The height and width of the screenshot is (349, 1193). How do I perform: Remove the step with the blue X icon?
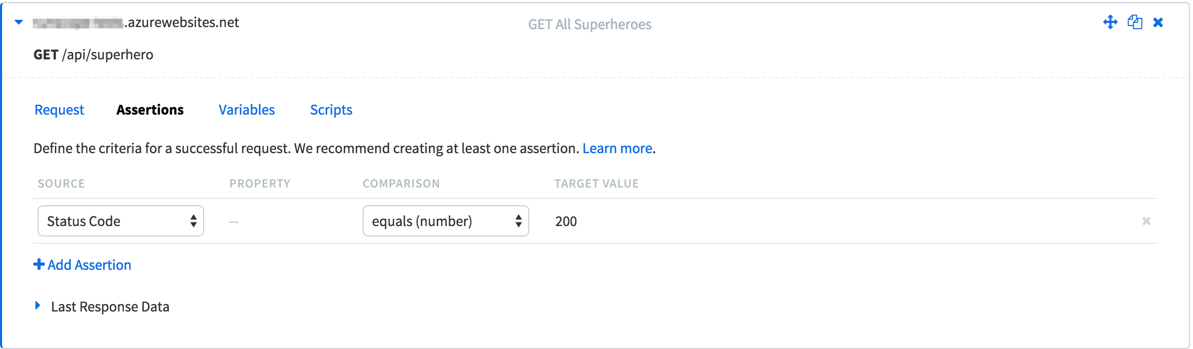click(x=1158, y=22)
